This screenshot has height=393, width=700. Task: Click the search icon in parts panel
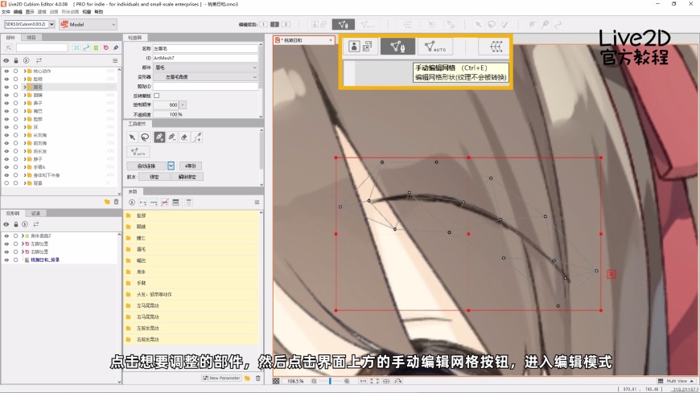[x=9, y=47]
